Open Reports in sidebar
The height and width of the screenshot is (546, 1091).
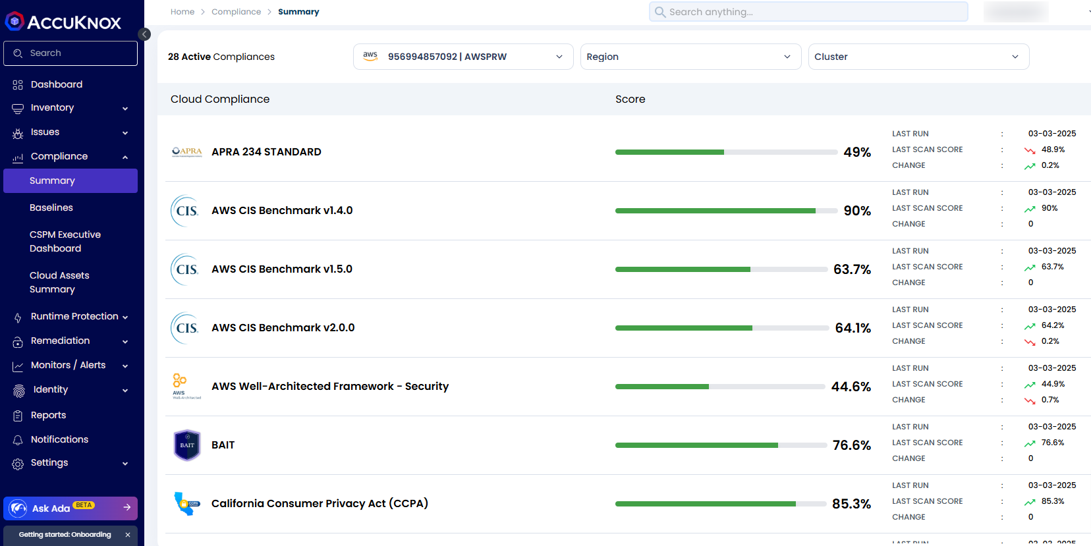[48, 415]
